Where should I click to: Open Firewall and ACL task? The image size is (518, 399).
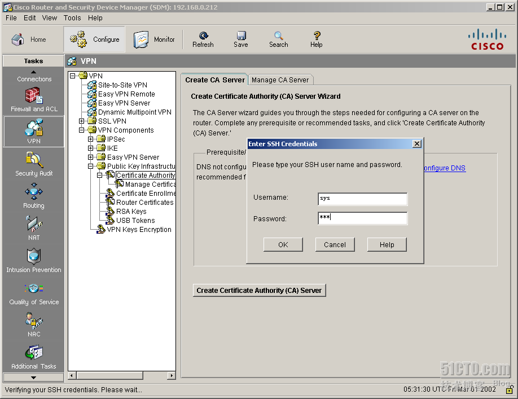tap(34, 99)
